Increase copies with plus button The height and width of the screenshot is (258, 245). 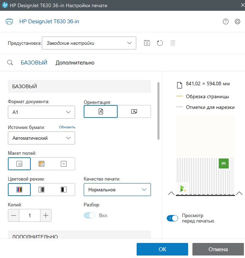[46, 215]
